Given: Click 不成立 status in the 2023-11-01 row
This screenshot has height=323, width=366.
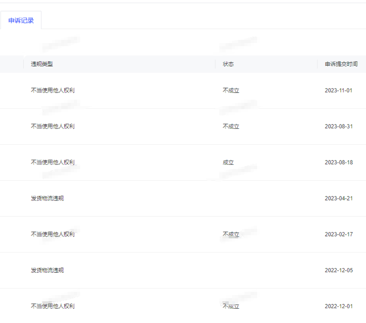Looking at the screenshot, I should pyautogui.click(x=231, y=90).
